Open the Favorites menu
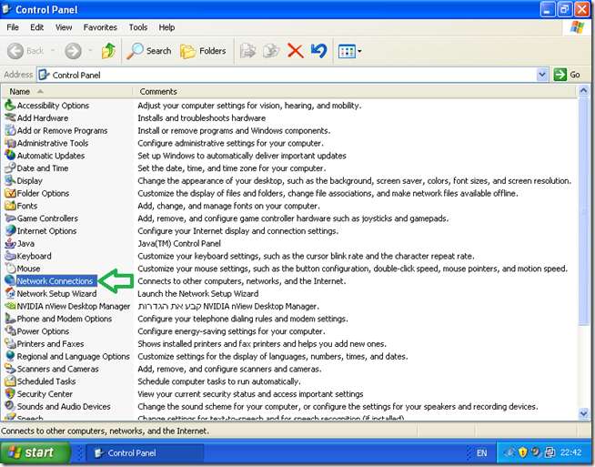This screenshot has width=595, height=467. 100,27
